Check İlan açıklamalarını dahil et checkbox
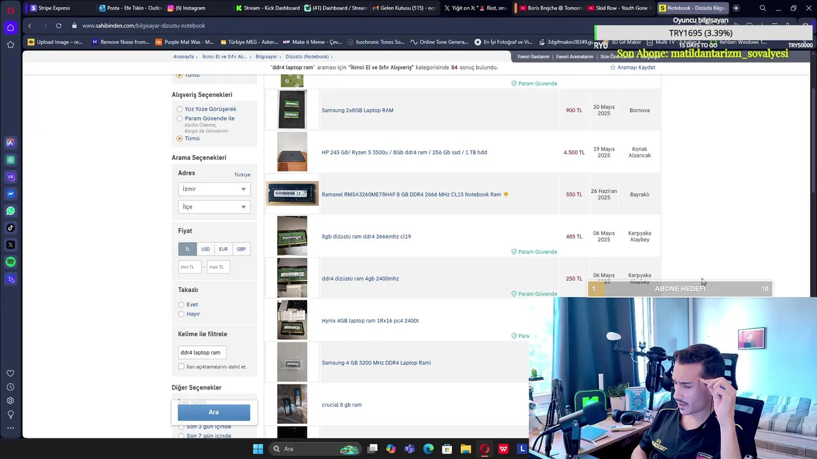The height and width of the screenshot is (459, 817). coord(181,367)
